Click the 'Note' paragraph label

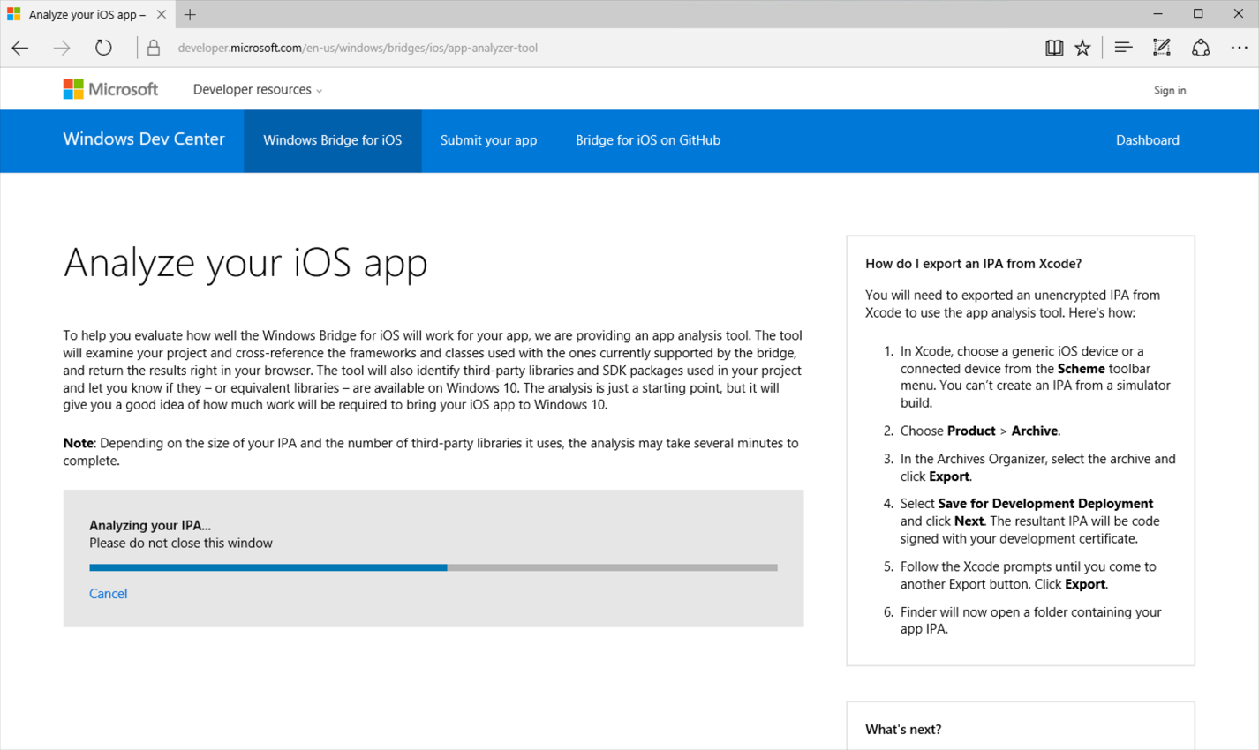click(78, 443)
